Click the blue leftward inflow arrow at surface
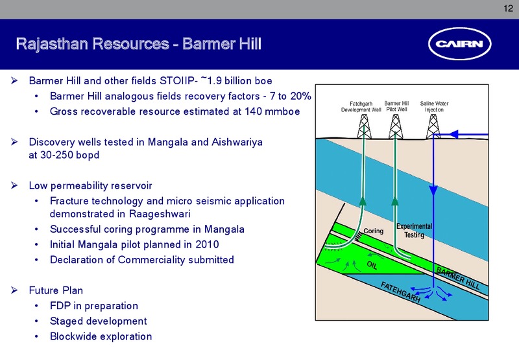The image size is (519, 359). [x=453, y=134]
